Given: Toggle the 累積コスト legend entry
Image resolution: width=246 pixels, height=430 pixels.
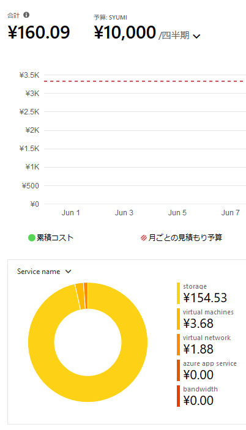Looking at the screenshot, I should click(x=51, y=237).
